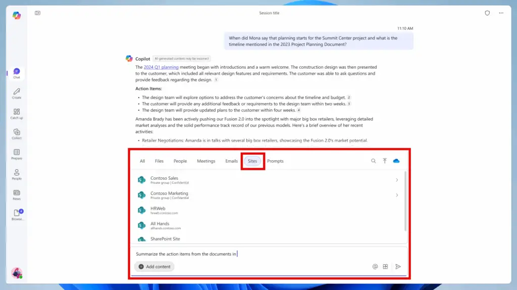The height and width of the screenshot is (290, 517).
Task: Open Catch up in the sidebar
Action: click(17, 113)
